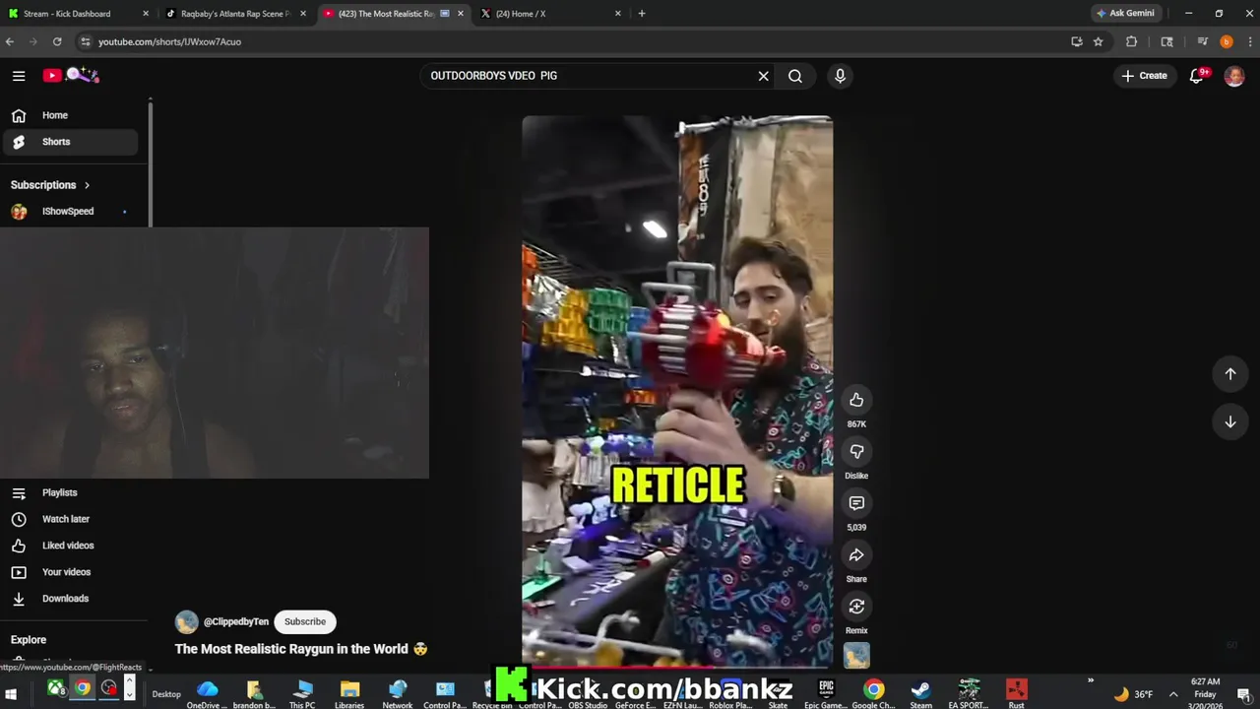Reload the YouTube page
Image resolution: width=1260 pixels, height=709 pixels.
pyautogui.click(x=57, y=41)
